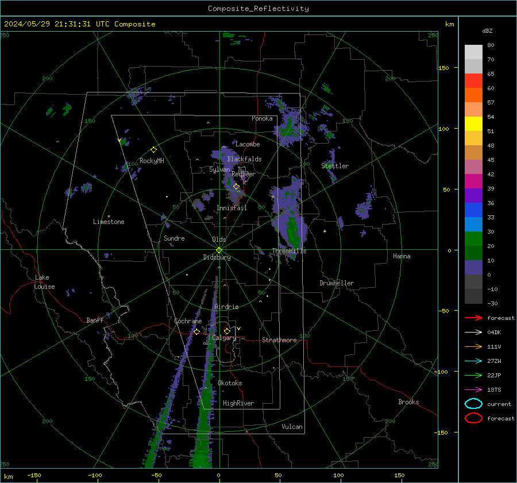Click the 20 dBZ green color swatch

[x=473, y=253]
